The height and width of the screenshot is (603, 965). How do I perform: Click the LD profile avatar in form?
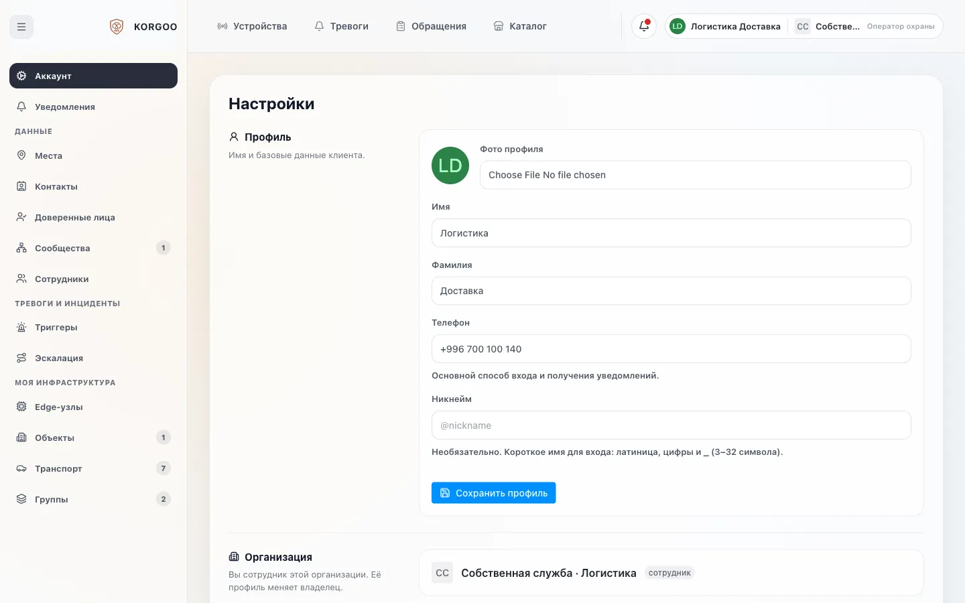click(x=450, y=165)
